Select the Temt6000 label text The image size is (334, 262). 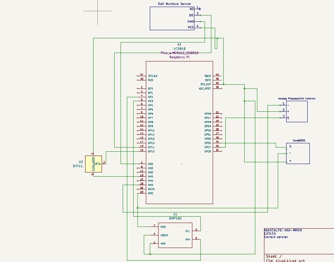[299, 140]
